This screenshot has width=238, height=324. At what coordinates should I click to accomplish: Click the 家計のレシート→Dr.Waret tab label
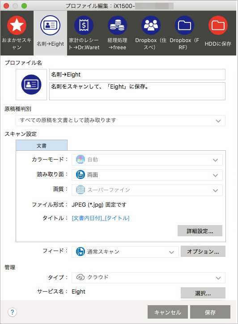[x=84, y=44]
